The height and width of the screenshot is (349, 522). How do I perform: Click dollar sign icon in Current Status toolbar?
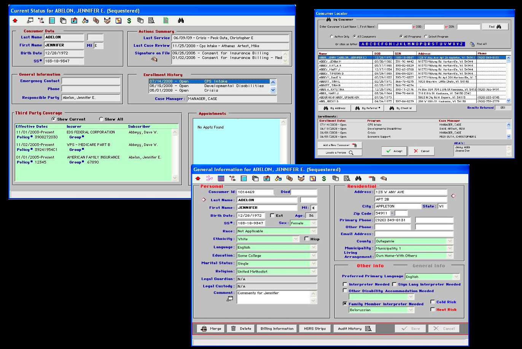pos(129,21)
